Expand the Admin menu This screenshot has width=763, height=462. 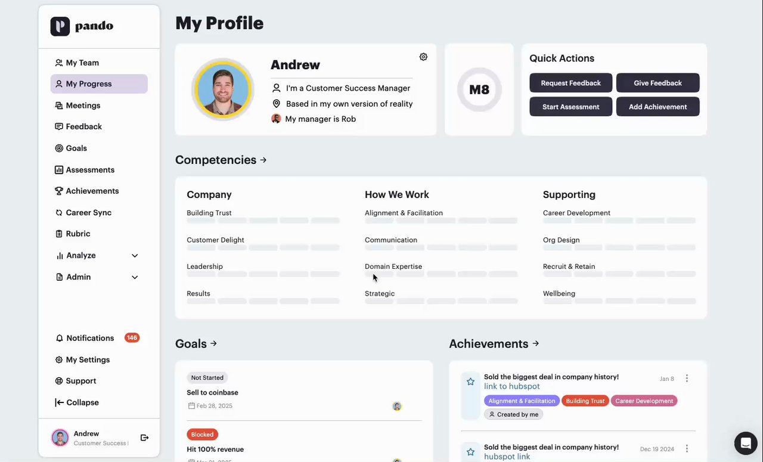pyautogui.click(x=135, y=277)
